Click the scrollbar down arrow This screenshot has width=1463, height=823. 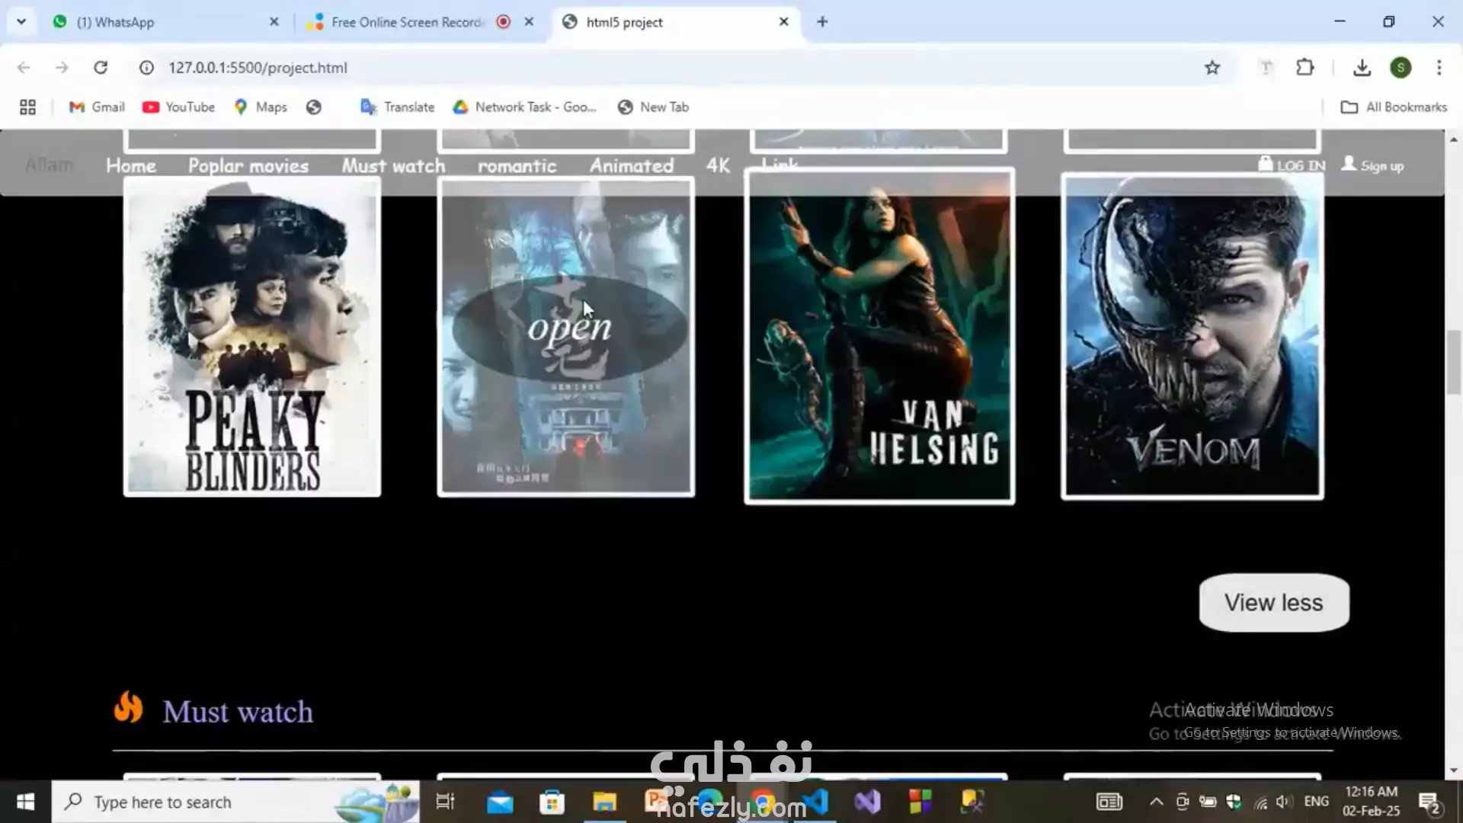click(x=1454, y=770)
